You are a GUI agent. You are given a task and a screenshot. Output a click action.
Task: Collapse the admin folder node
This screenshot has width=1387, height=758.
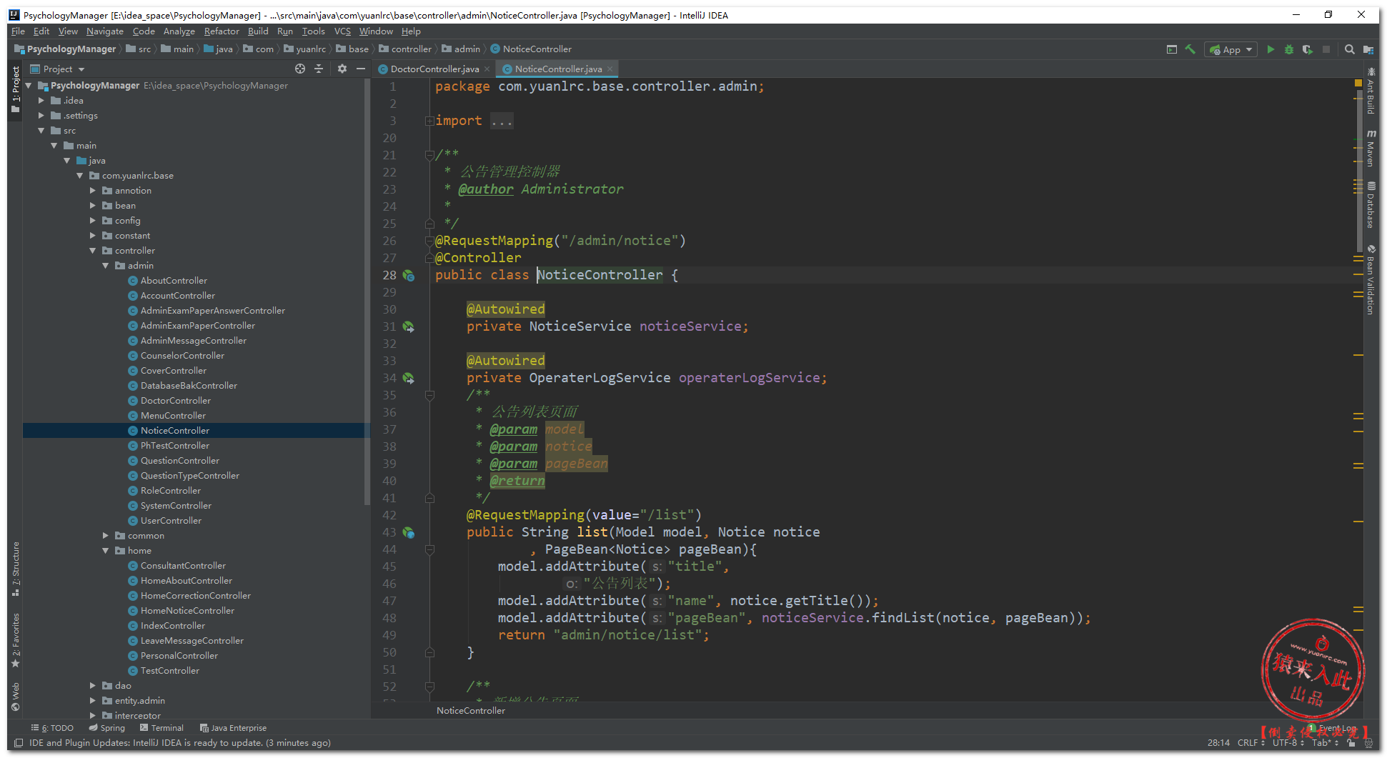tap(106, 266)
